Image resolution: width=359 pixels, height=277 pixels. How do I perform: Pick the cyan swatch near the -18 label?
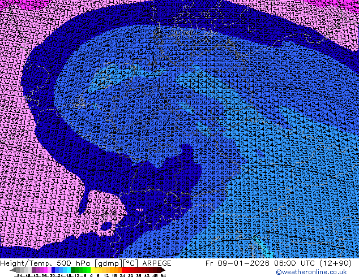[x=69, y=270]
